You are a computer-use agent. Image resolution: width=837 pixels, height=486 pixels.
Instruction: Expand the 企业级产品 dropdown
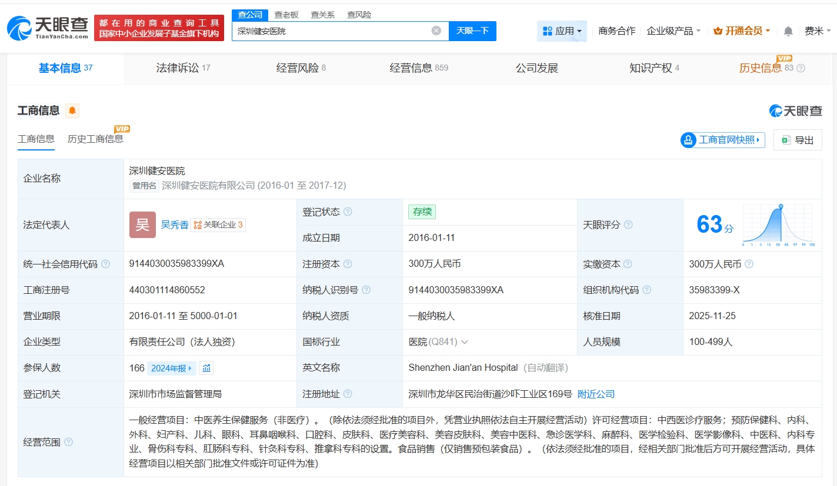pos(673,31)
